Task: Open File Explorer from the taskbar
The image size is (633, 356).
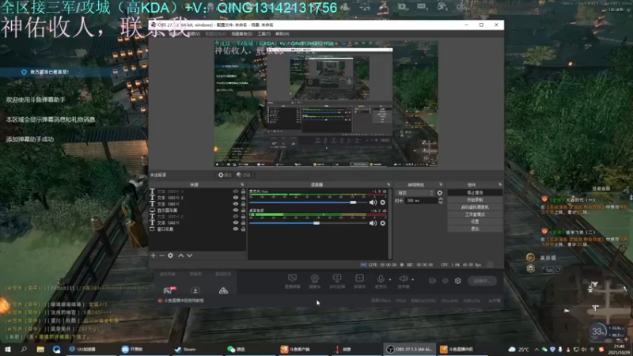Action: click(40, 349)
